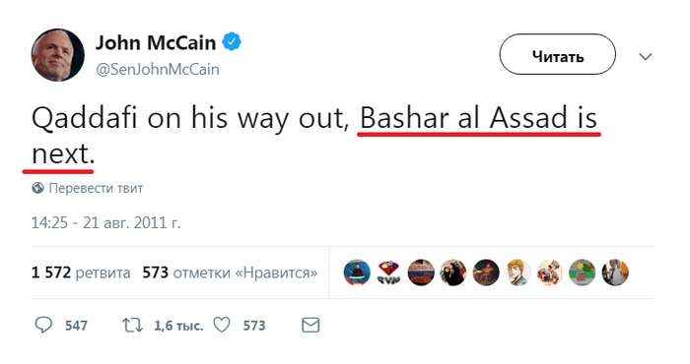Open the @SenJohnMcCain handle link
This screenshot has width=690, height=364.
158,70
